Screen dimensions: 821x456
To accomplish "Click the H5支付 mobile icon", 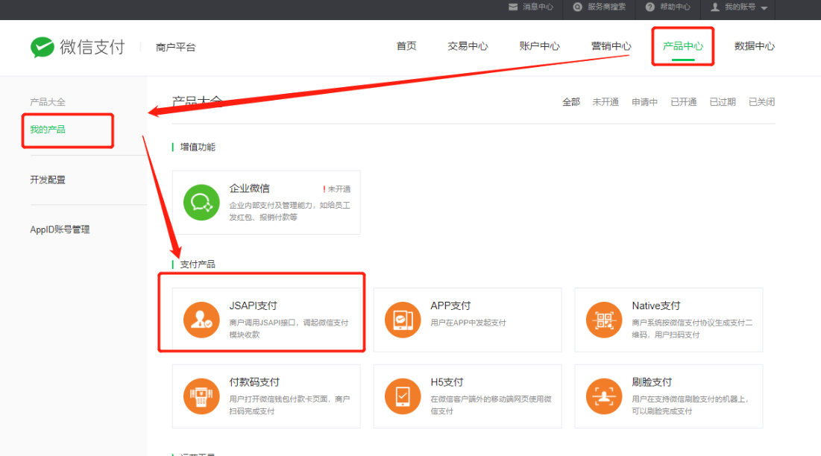I will 403,396.
